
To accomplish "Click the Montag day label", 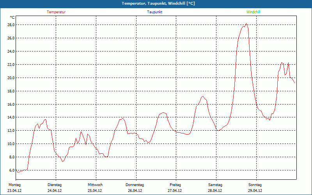I will 14,185.
